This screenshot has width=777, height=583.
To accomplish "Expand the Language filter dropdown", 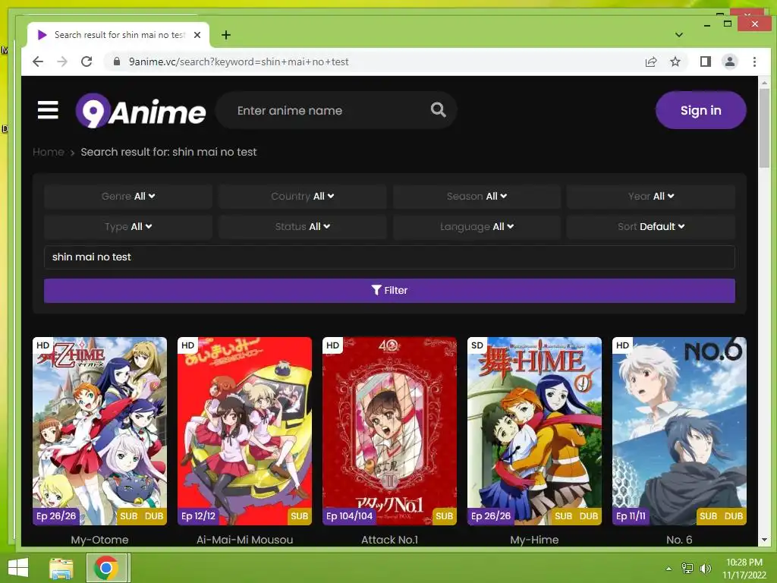I will (x=477, y=226).
